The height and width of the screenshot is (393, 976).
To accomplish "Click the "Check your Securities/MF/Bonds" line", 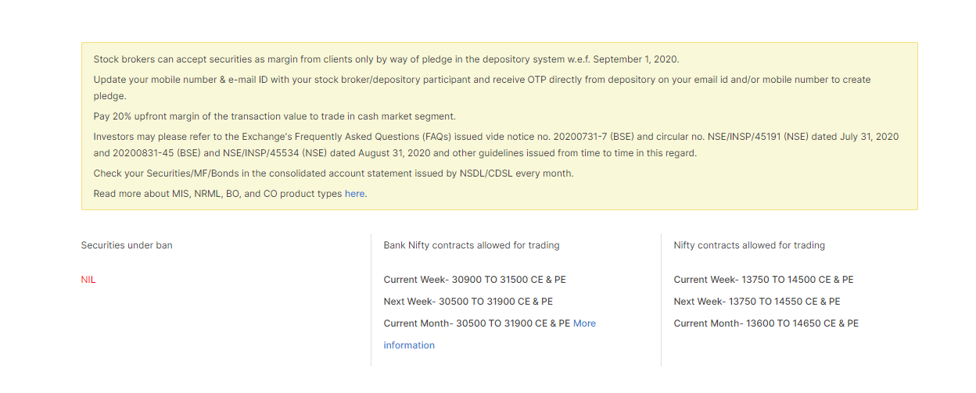I will (333, 173).
